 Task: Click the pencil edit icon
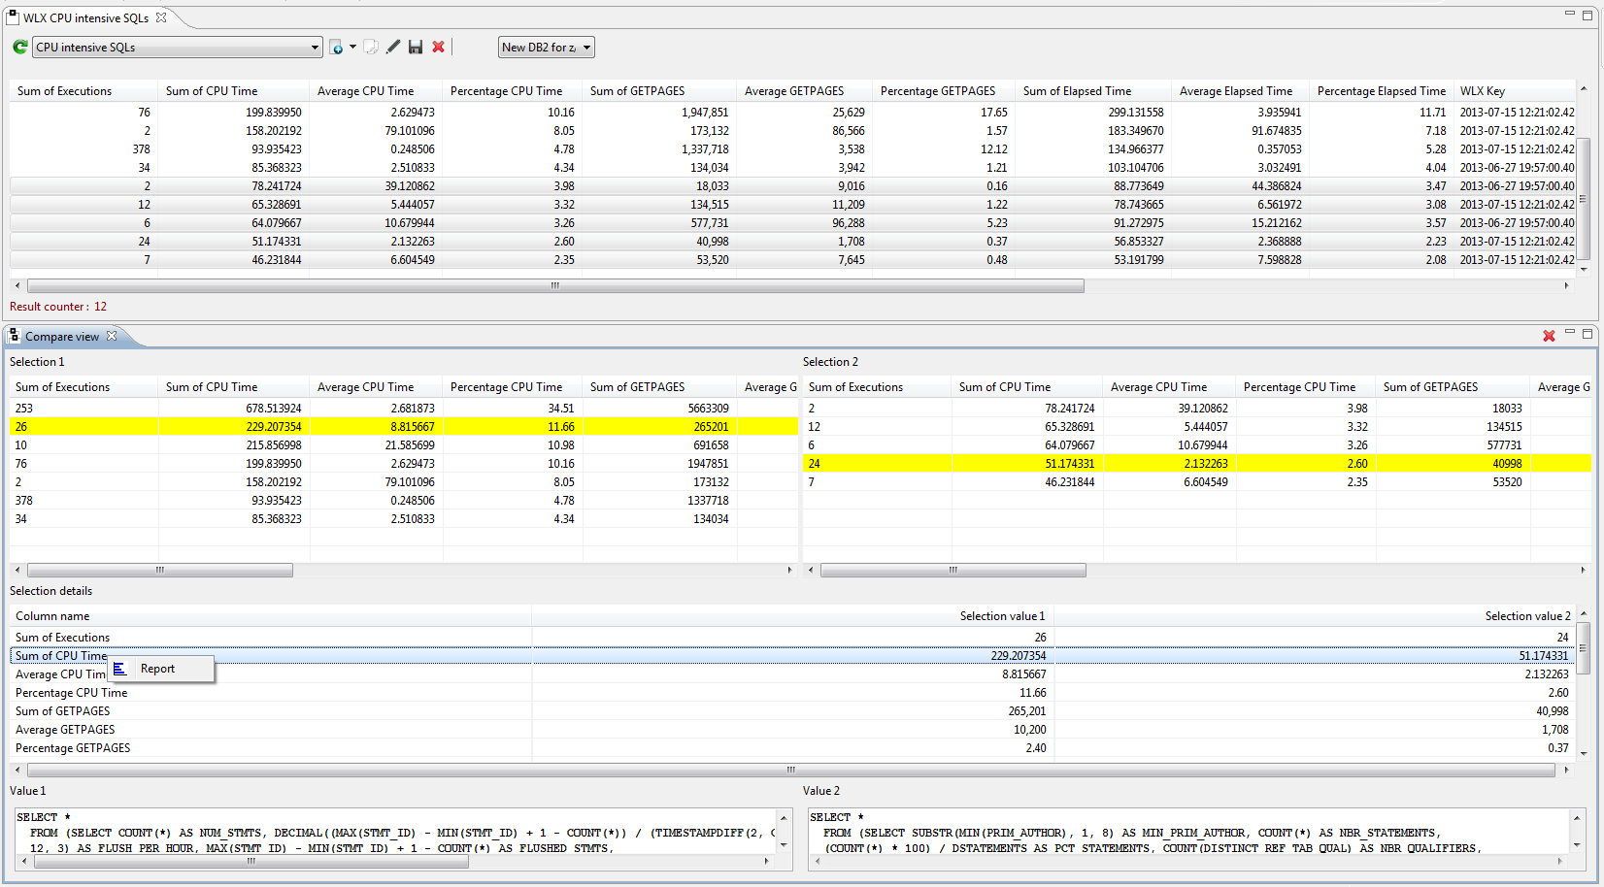(x=393, y=47)
